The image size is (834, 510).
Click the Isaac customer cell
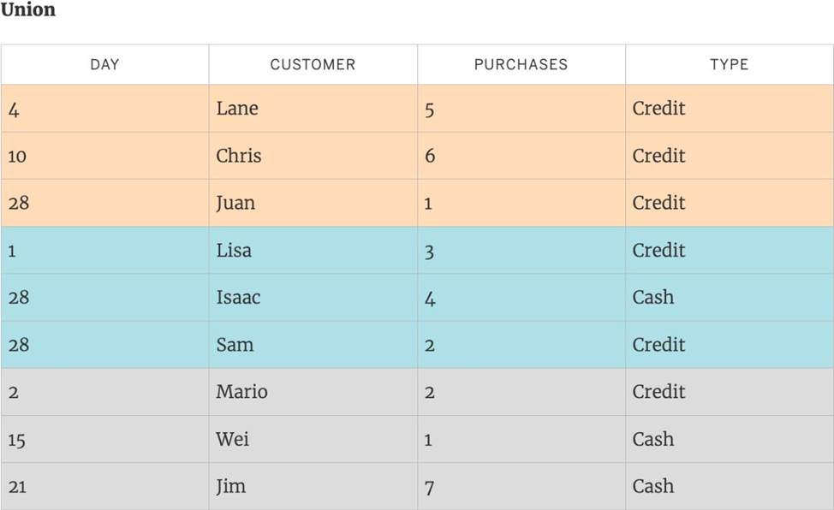238,297
